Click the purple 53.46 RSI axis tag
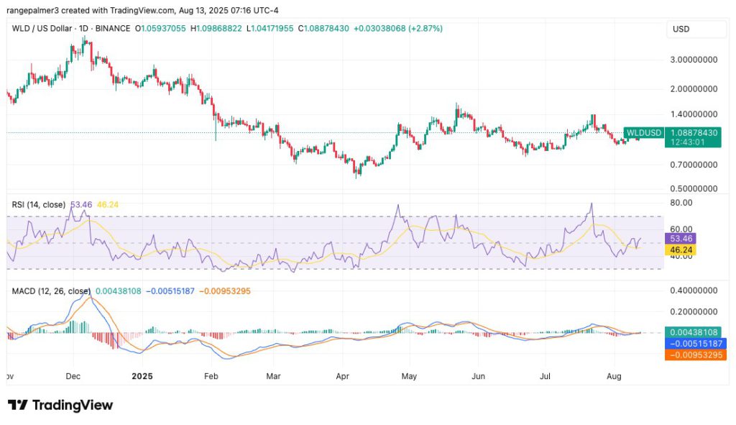736x425 pixels. [x=683, y=237]
